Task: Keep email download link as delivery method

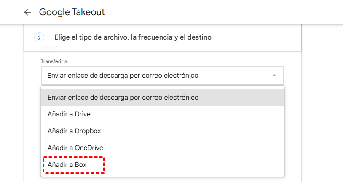Action: (x=123, y=97)
